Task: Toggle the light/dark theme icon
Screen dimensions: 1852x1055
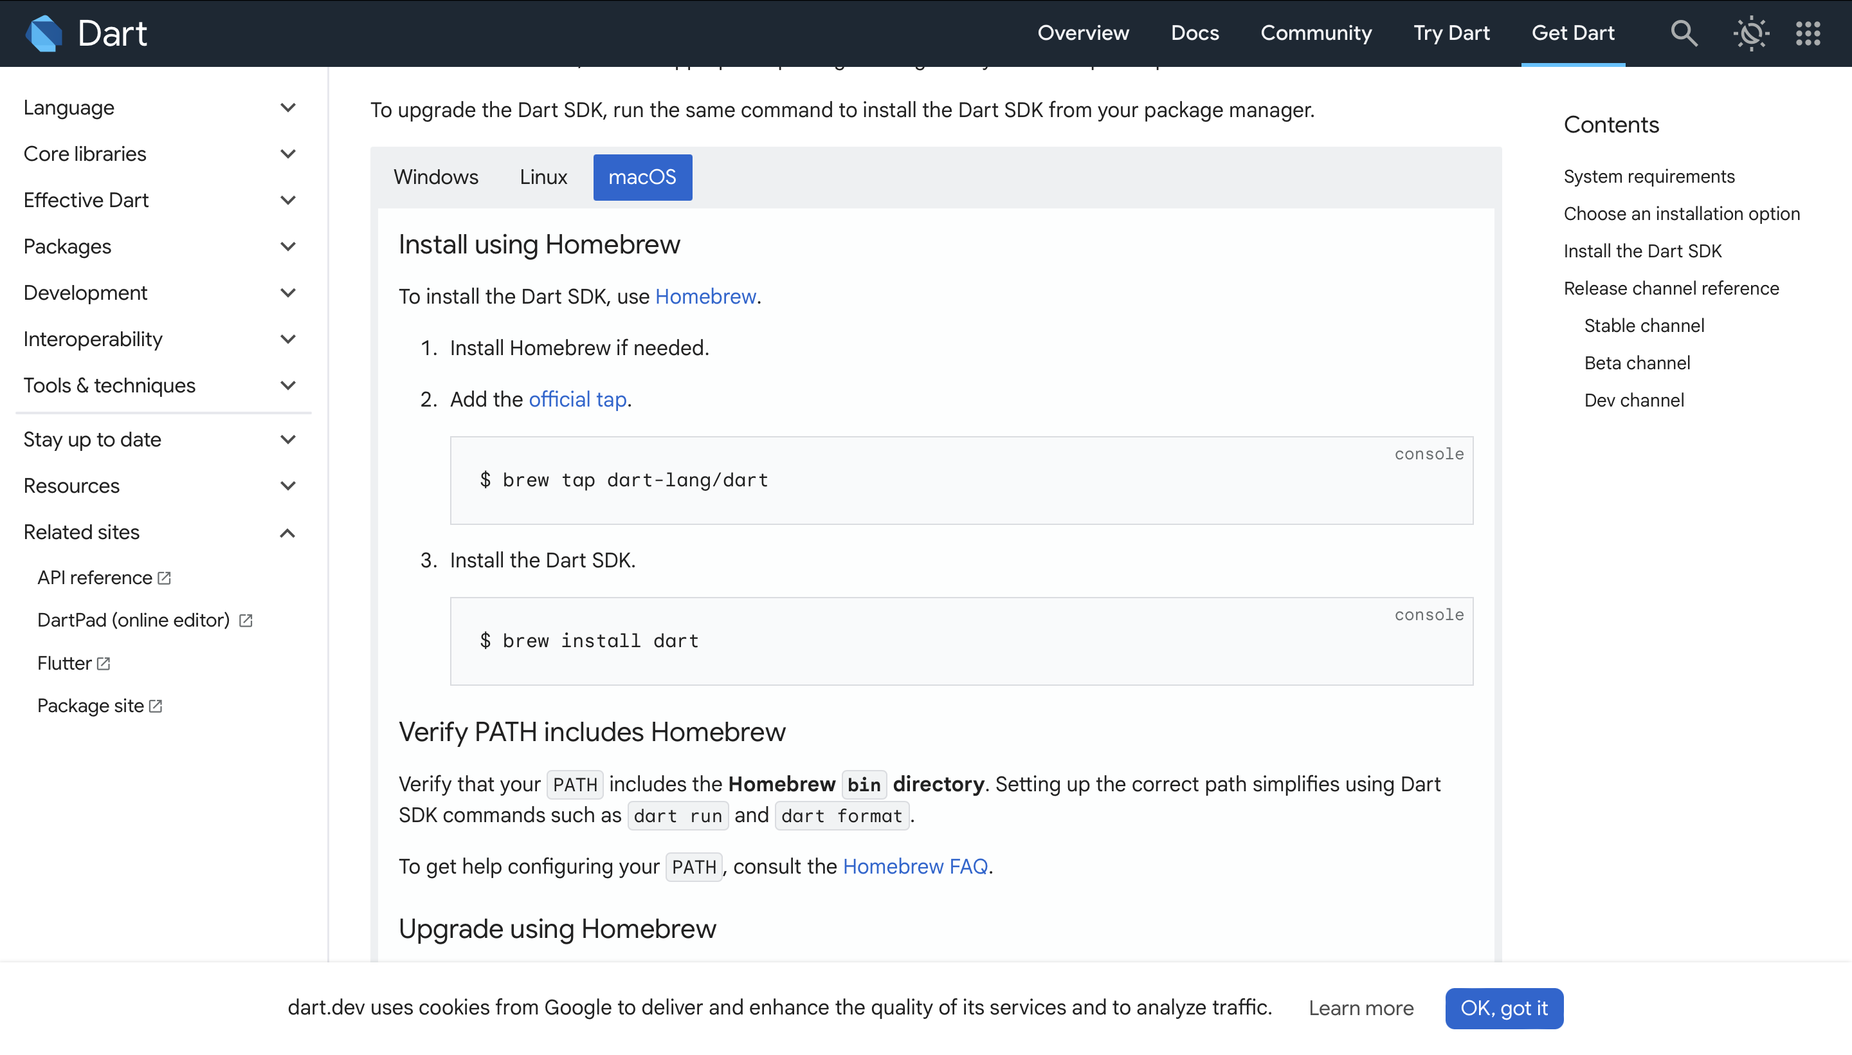Action: pos(1750,33)
